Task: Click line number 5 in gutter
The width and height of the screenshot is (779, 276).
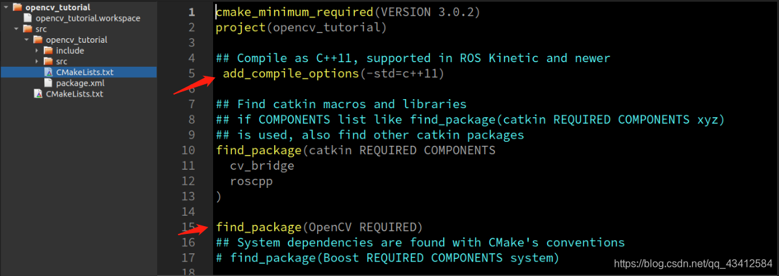Action: point(192,74)
